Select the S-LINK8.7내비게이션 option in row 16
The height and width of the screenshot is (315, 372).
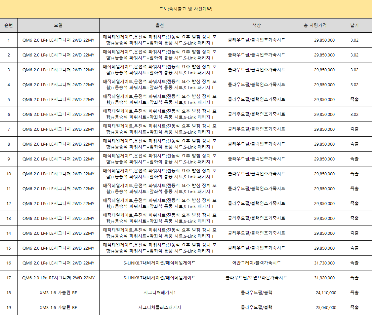[x=160, y=263]
